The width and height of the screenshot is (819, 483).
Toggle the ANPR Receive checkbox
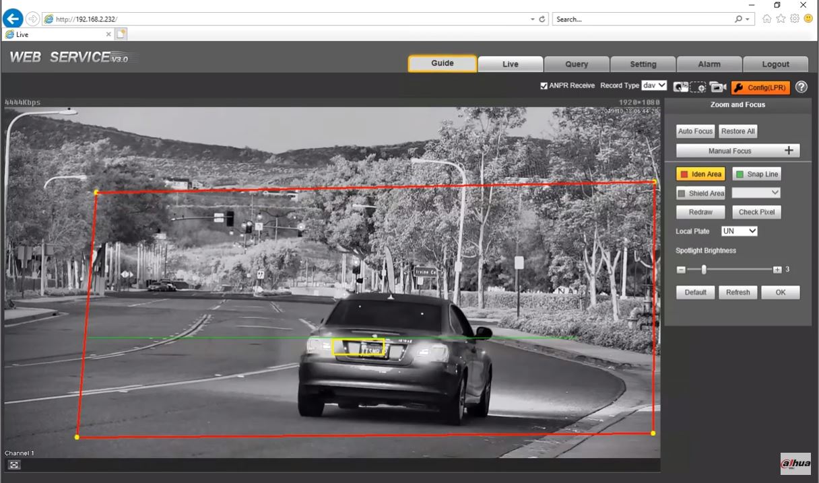click(544, 86)
